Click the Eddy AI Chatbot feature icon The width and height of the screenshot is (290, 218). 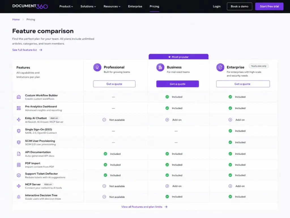click(19, 120)
